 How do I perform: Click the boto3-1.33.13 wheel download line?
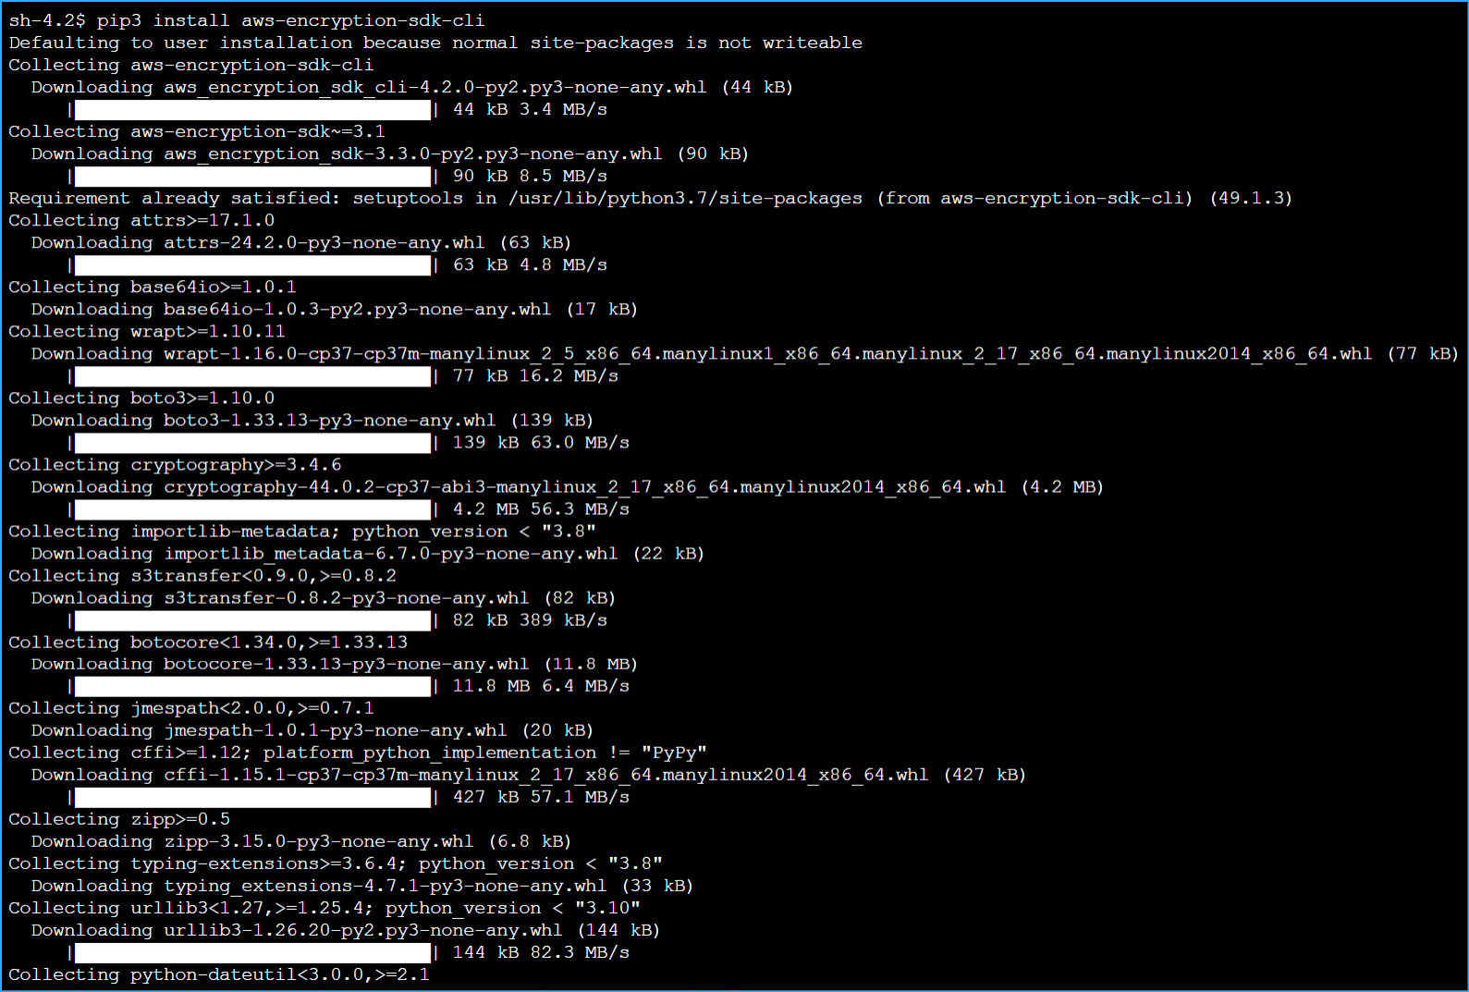coord(312,420)
